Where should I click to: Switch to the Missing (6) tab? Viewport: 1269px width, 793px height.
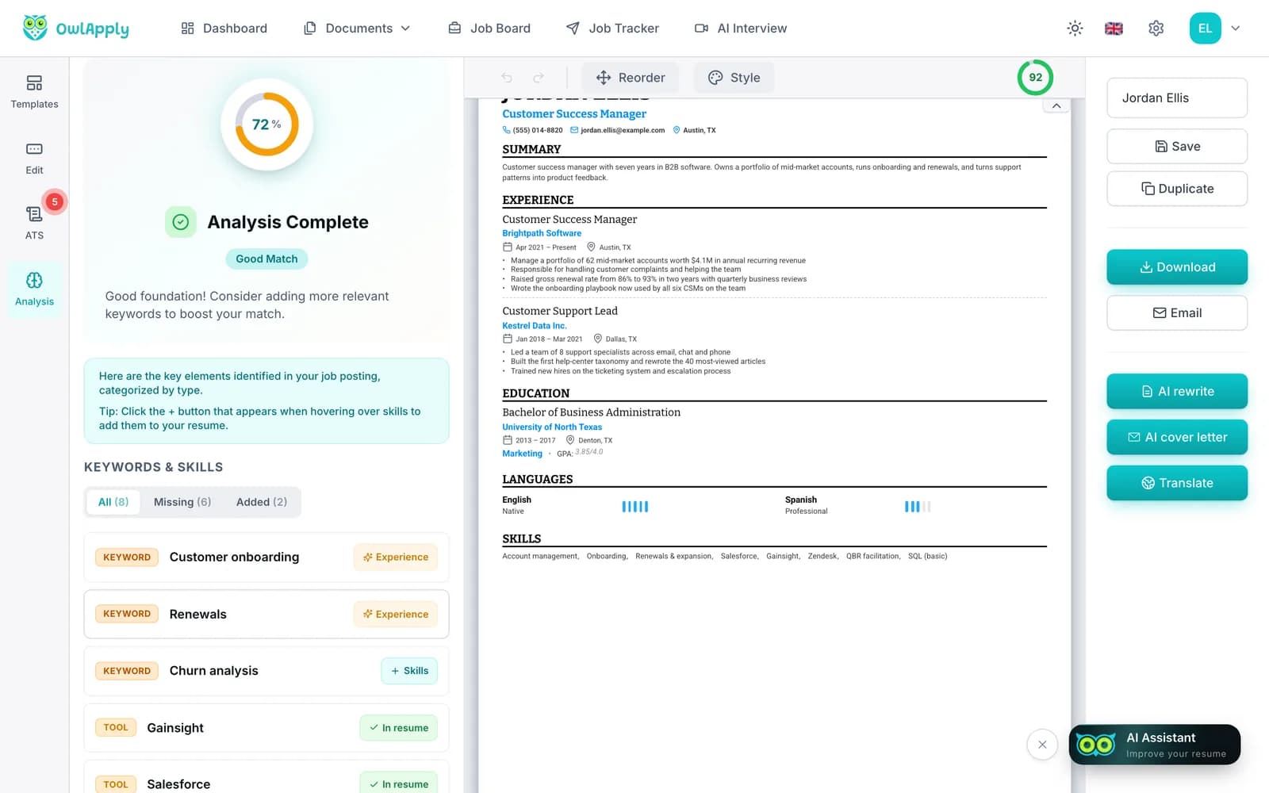(182, 502)
